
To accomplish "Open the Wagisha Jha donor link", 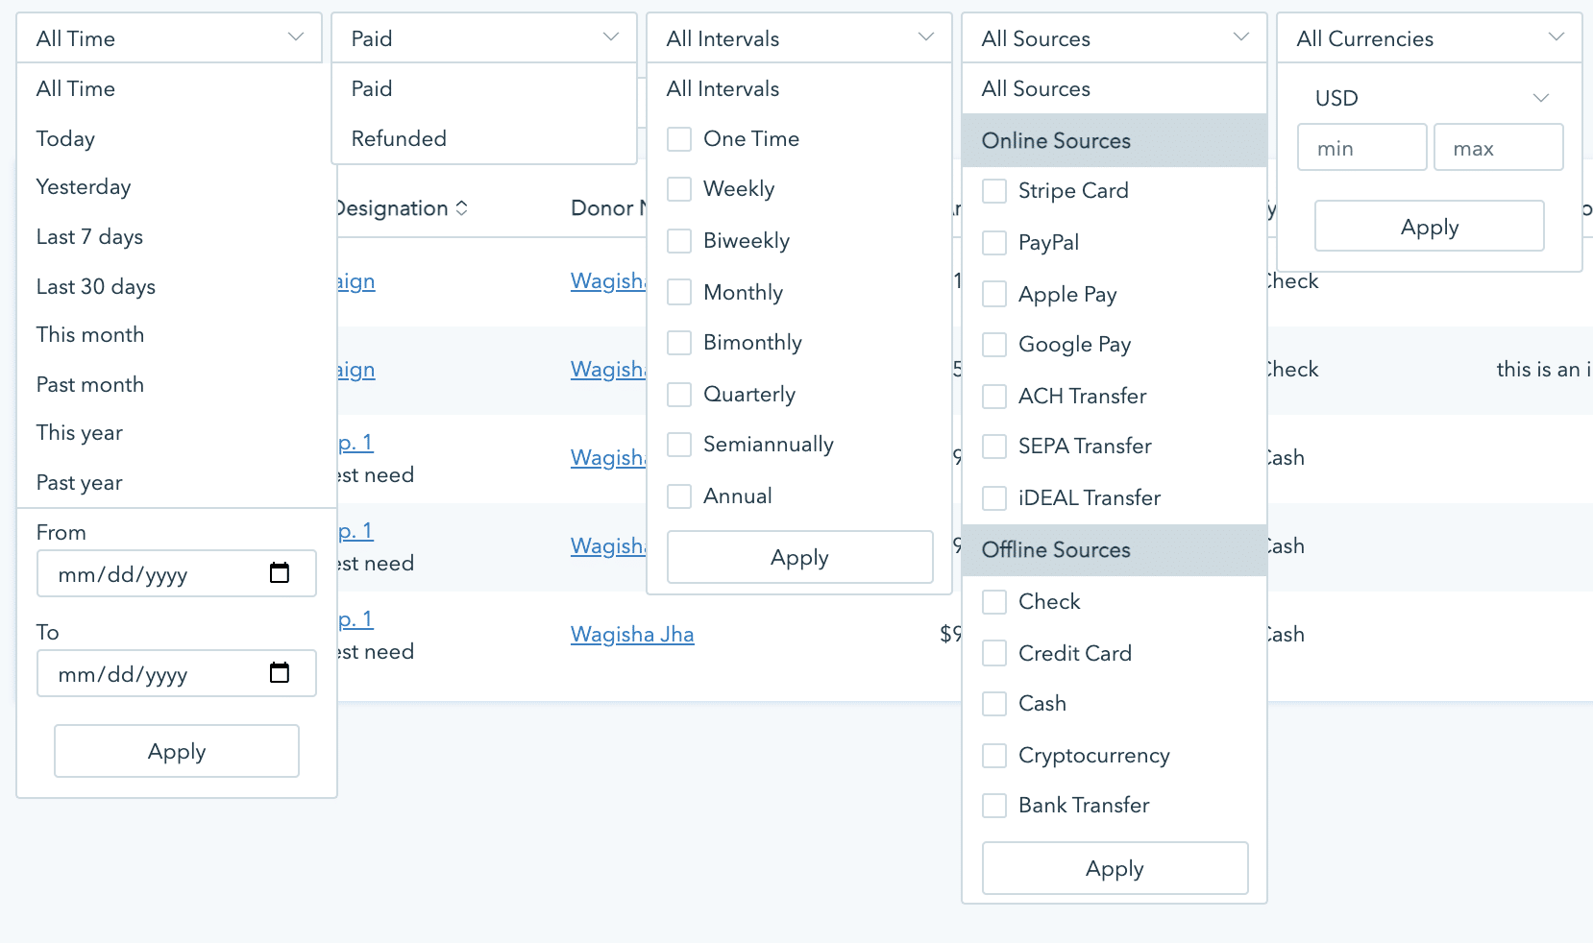I will point(632,634).
